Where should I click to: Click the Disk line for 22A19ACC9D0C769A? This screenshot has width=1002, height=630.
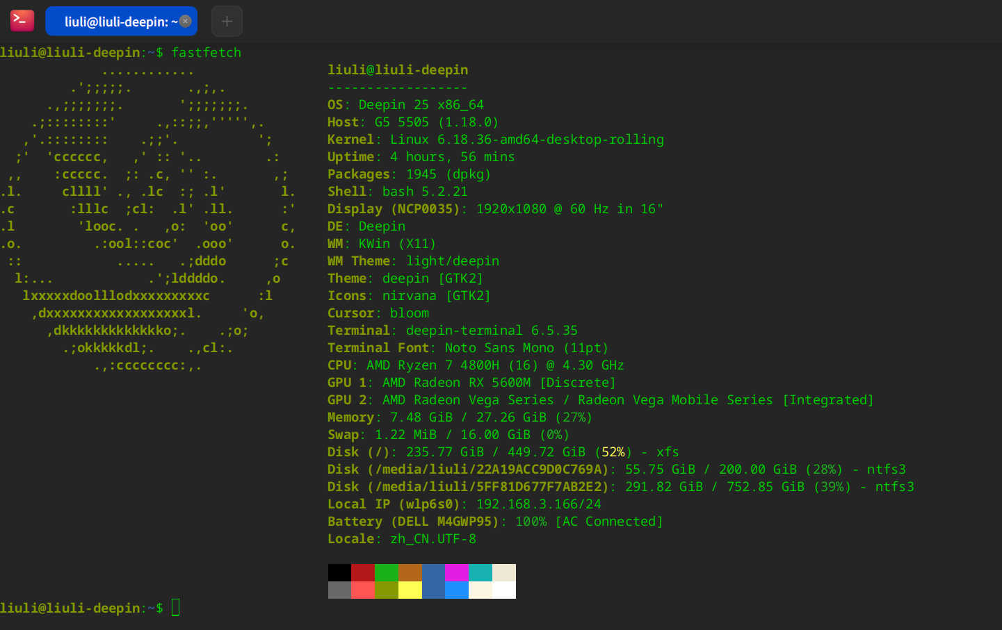tap(617, 470)
